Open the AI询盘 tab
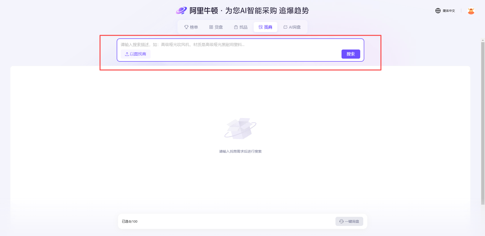This screenshot has width=485, height=236. 292,27
